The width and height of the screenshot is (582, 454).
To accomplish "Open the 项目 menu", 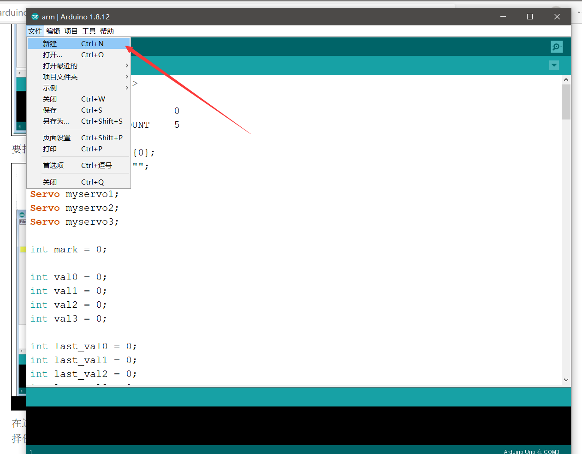I will (x=71, y=31).
